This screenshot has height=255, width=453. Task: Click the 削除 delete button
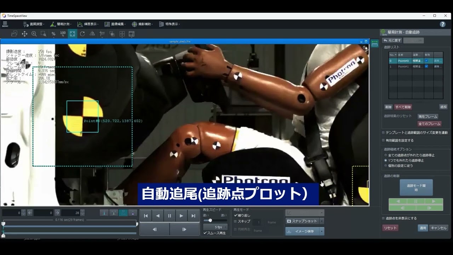tap(388, 107)
